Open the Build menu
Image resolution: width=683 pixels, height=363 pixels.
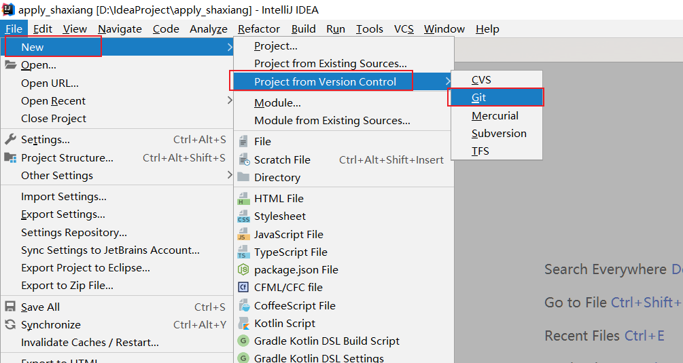pos(304,28)
